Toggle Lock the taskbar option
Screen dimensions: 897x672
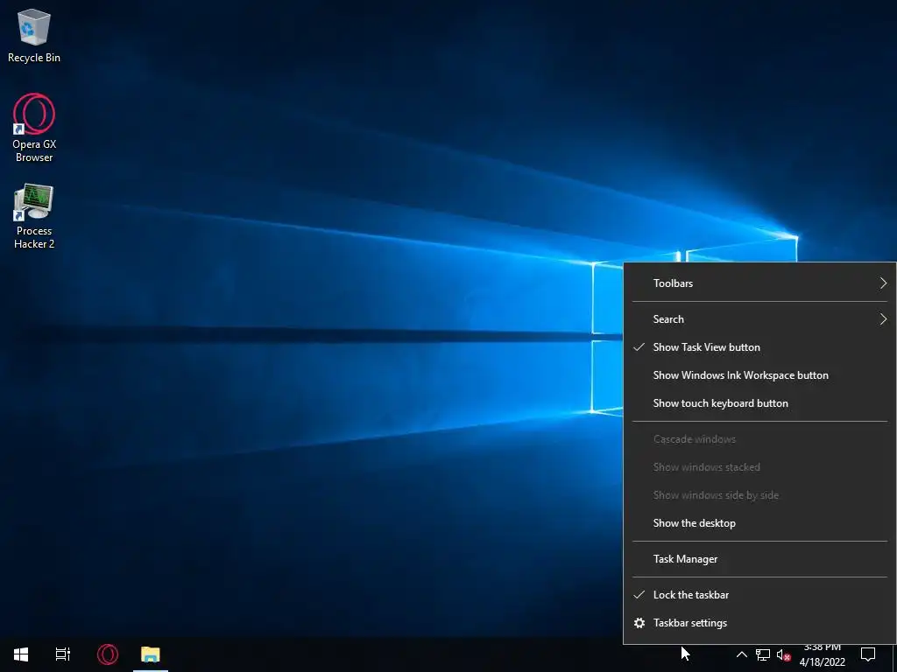(759, 595)
